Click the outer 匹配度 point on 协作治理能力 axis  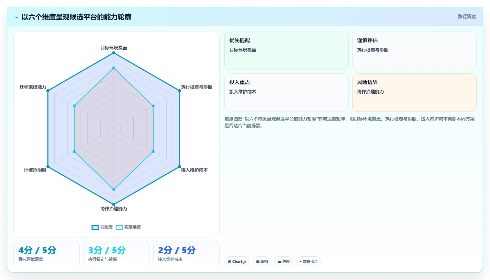(114, 204)
